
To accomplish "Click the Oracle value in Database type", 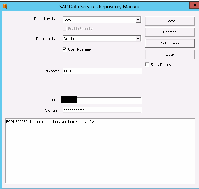I will coord(69,39).
